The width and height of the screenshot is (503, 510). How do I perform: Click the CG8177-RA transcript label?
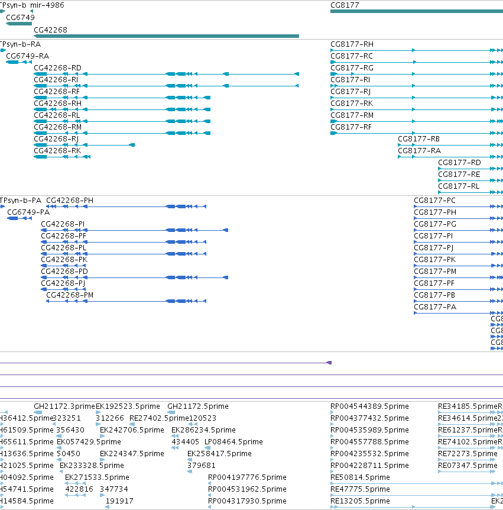pos(420,151)
